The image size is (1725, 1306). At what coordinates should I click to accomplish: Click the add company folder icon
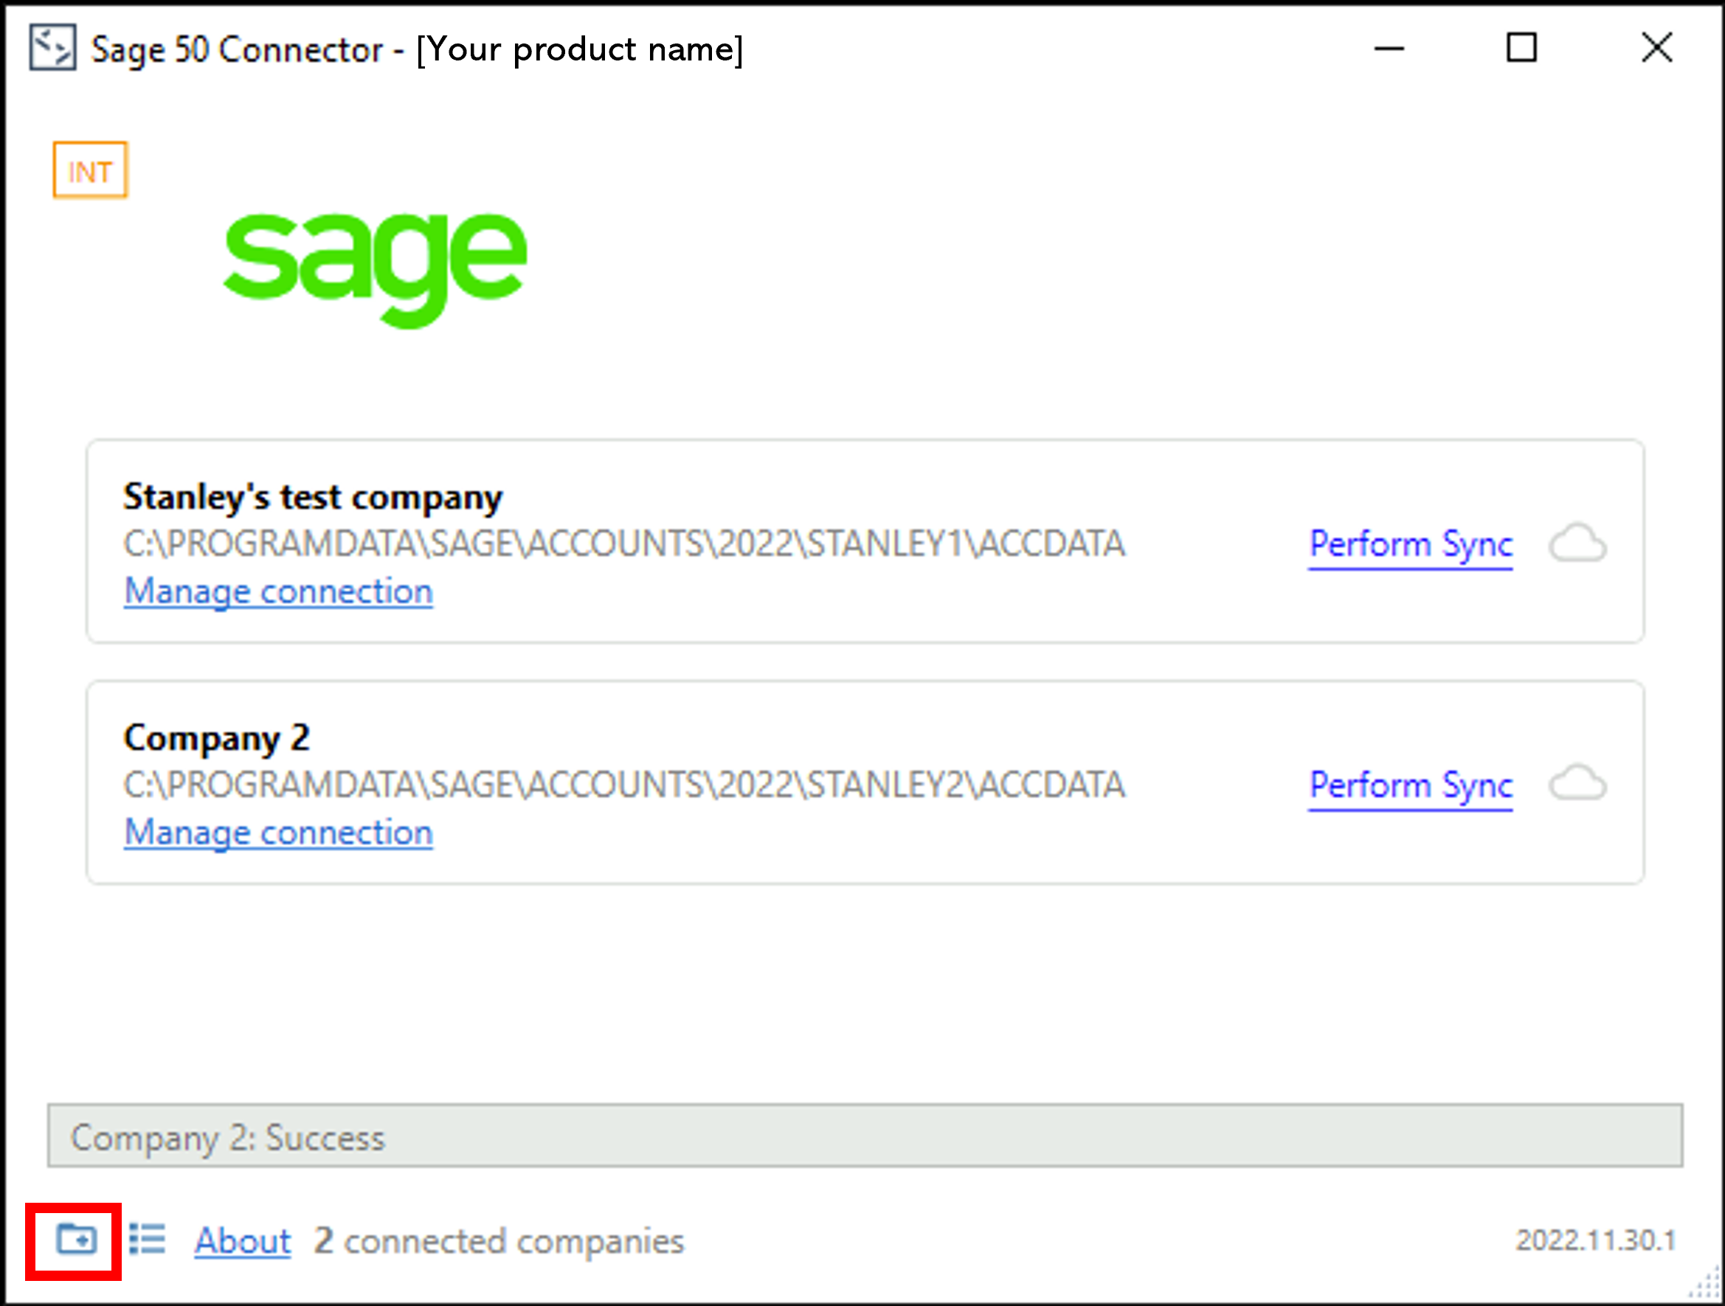76,1239
